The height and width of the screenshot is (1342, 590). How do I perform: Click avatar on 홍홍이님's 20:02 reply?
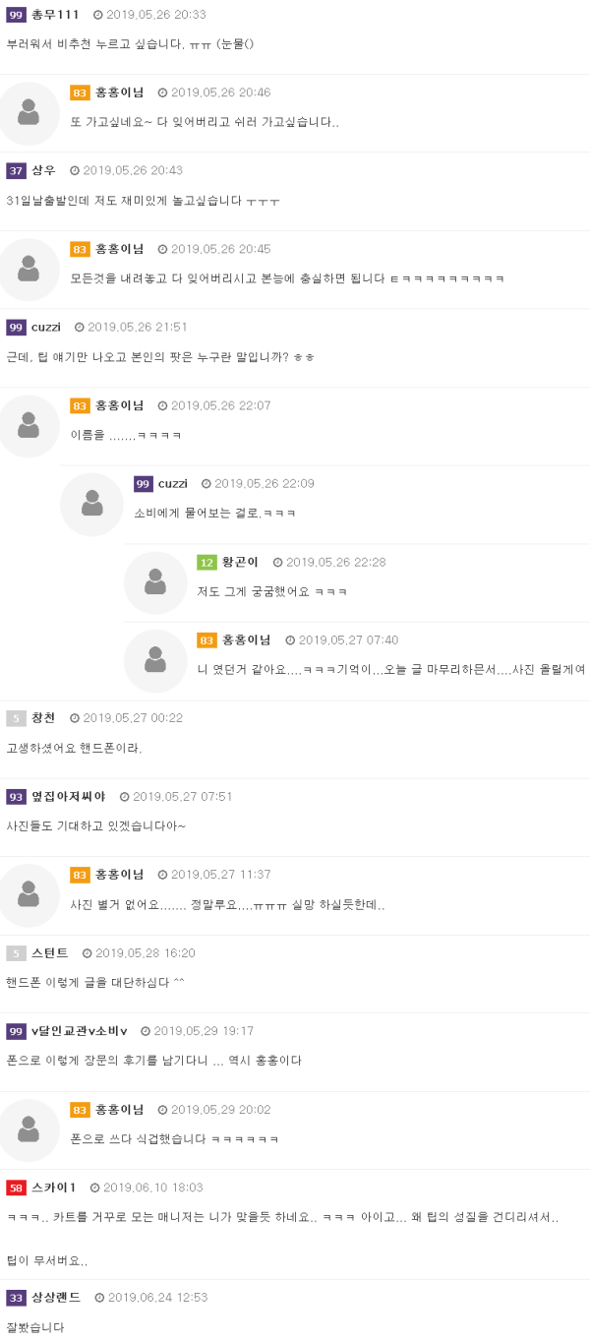pyautogui.click(x=29, y=1130)
